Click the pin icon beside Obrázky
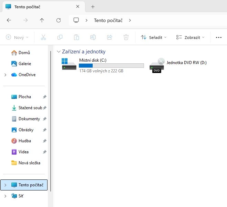 44,130
